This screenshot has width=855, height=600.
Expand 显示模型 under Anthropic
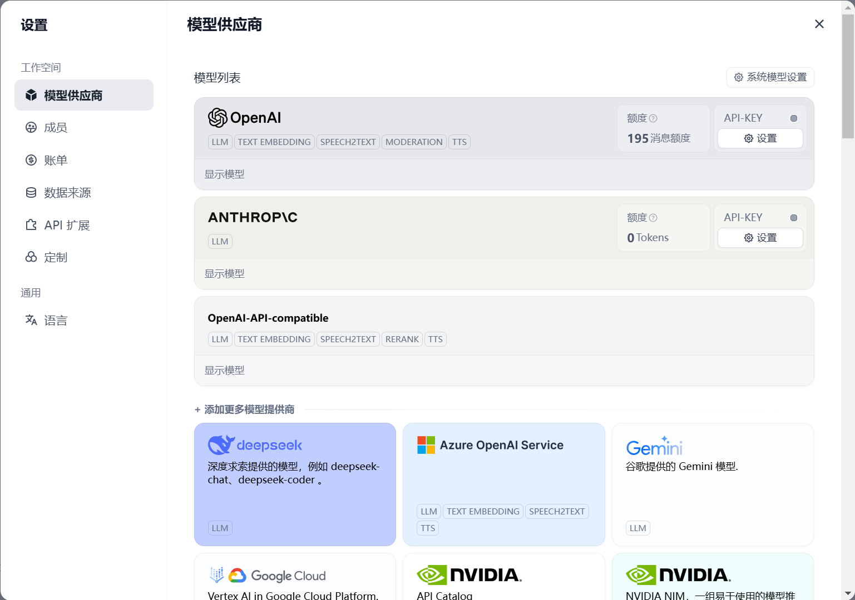coord(225,274)
